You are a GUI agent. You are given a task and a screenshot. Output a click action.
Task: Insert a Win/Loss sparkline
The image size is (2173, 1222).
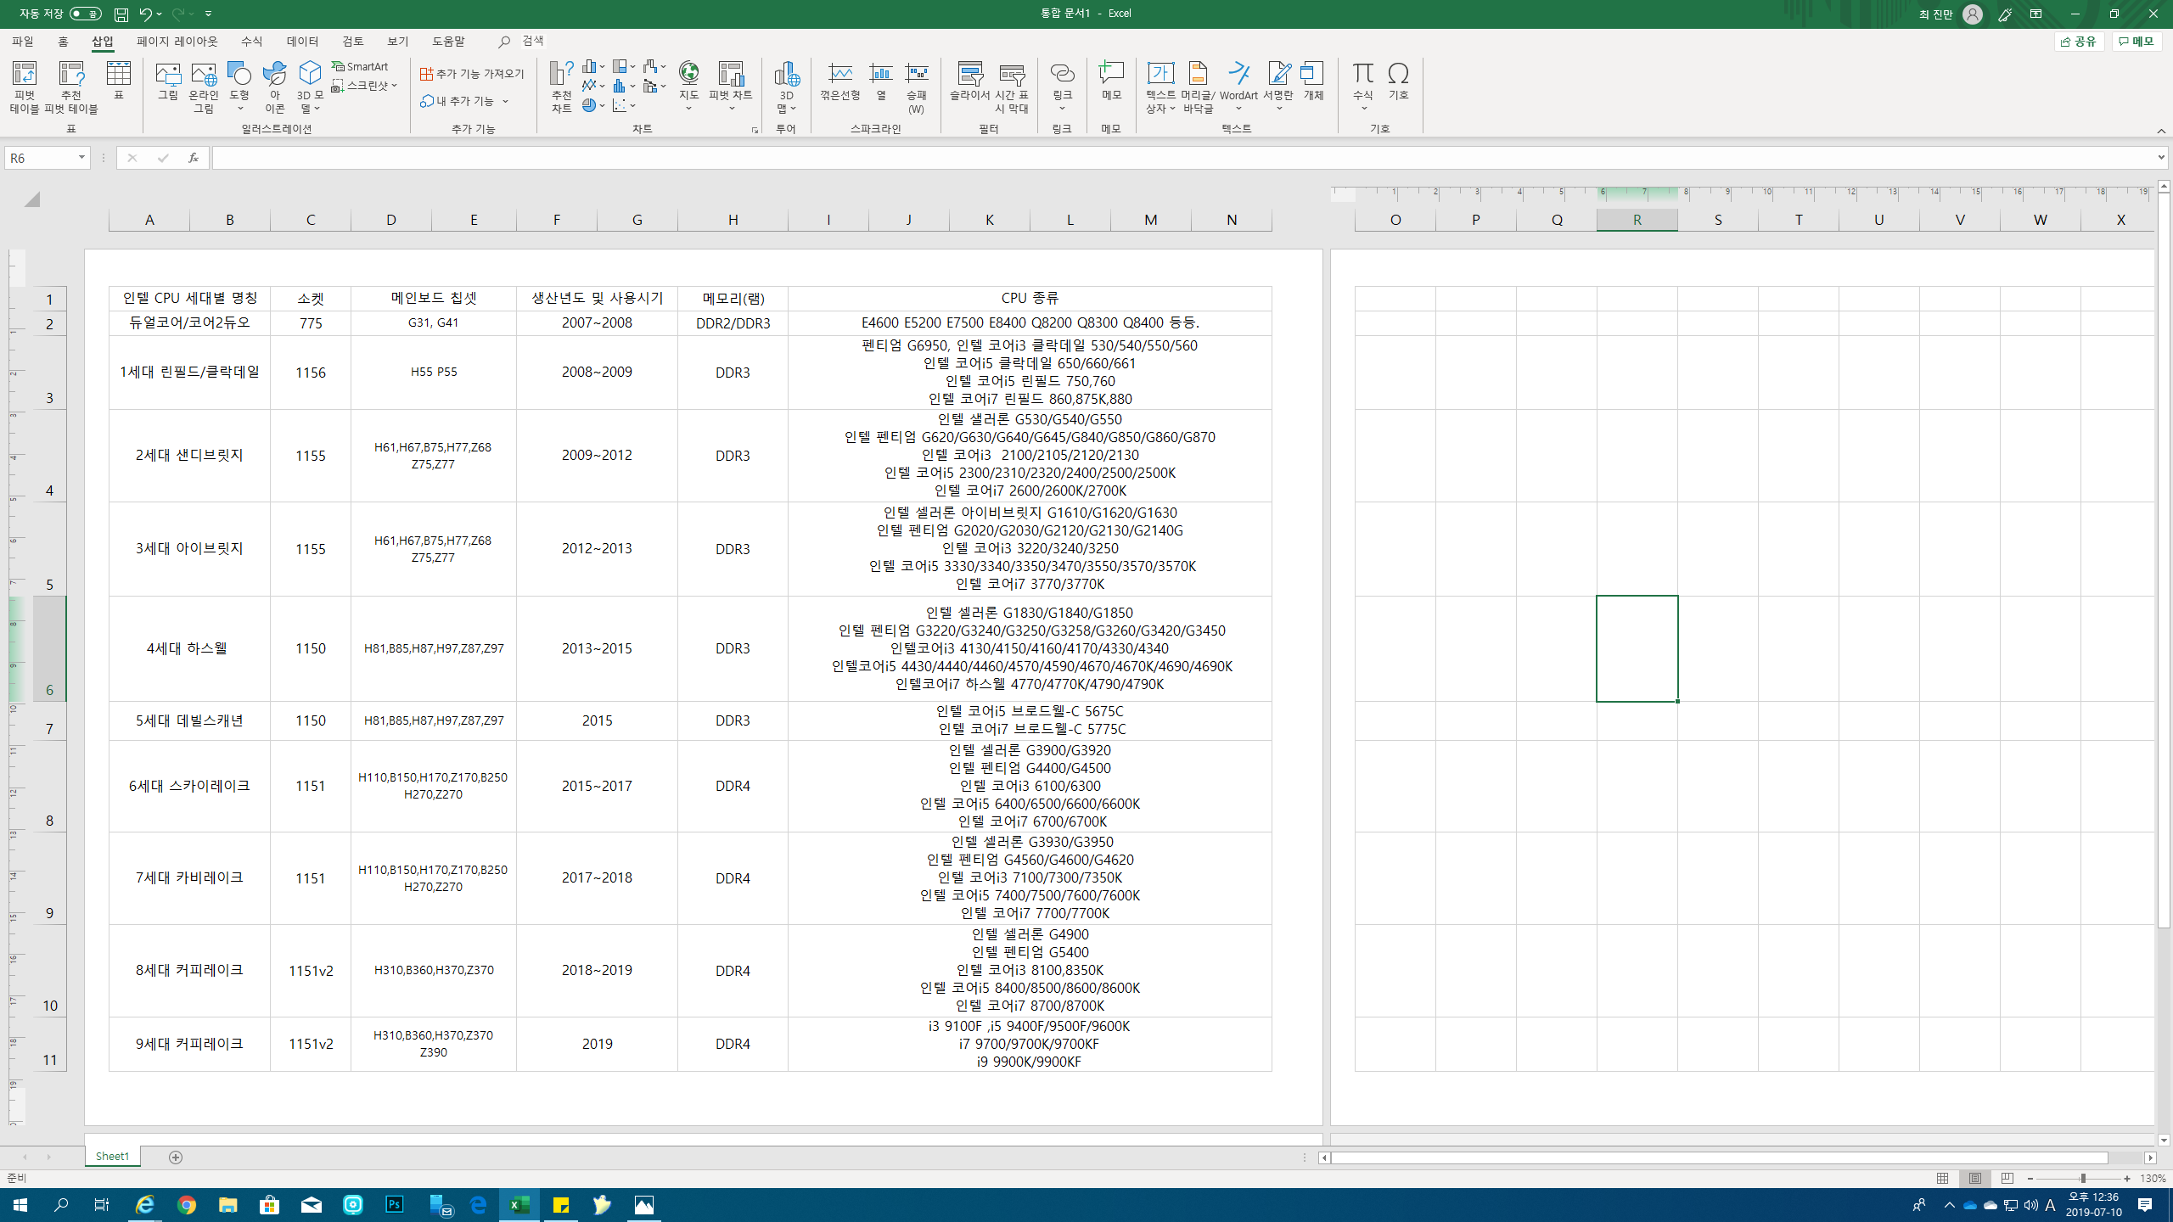917,87
